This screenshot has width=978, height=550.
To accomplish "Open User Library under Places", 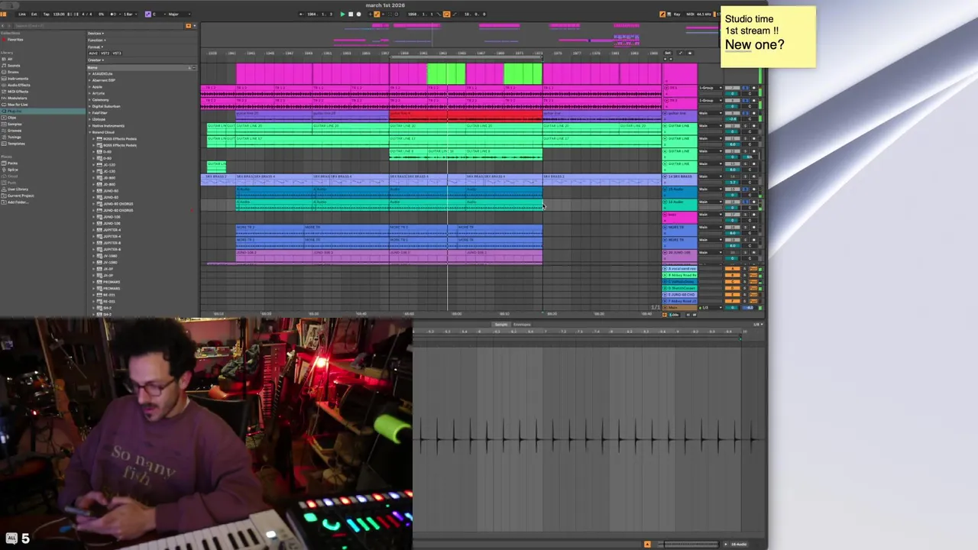I will (18, 189).
